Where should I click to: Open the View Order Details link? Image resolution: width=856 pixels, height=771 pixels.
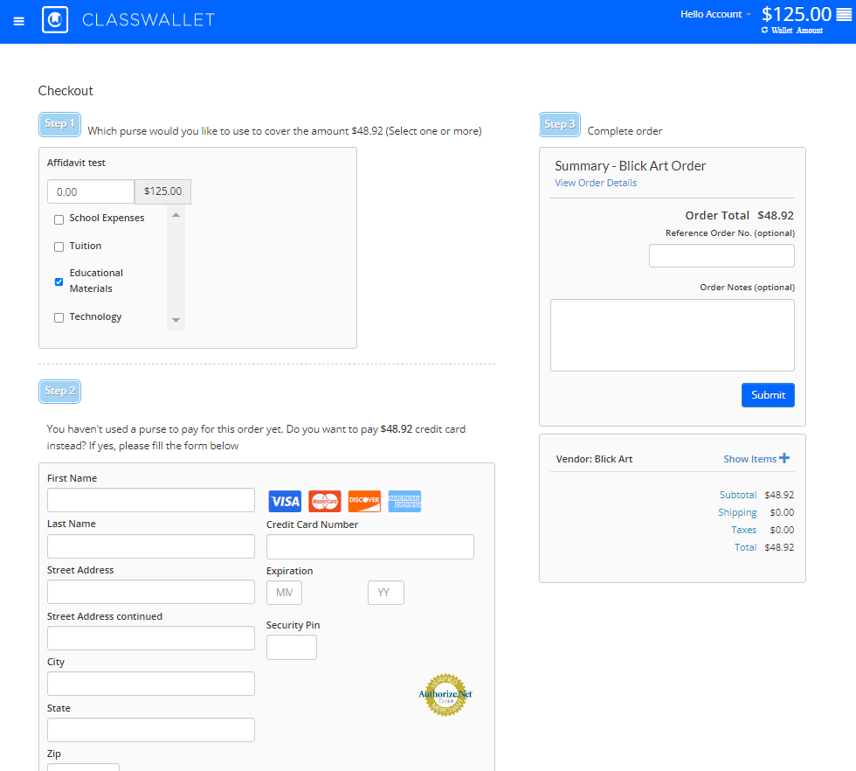pyautogui.click(x=596, y=183)
